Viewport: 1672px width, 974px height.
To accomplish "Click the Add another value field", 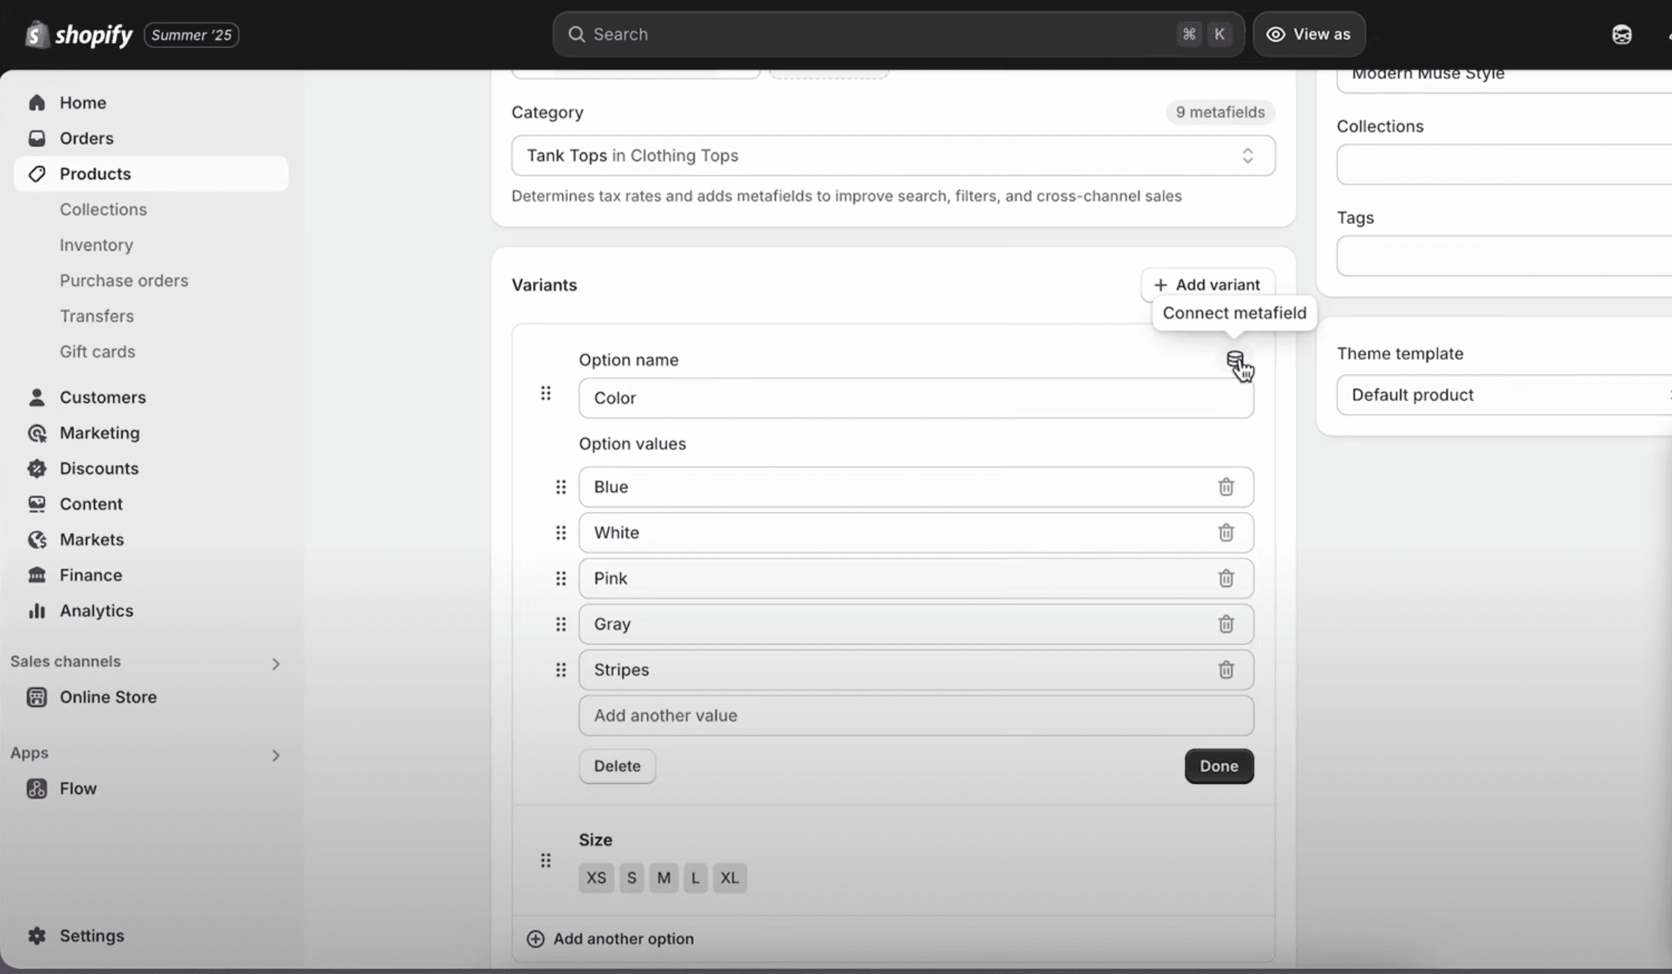I will (x=916, y=715).
